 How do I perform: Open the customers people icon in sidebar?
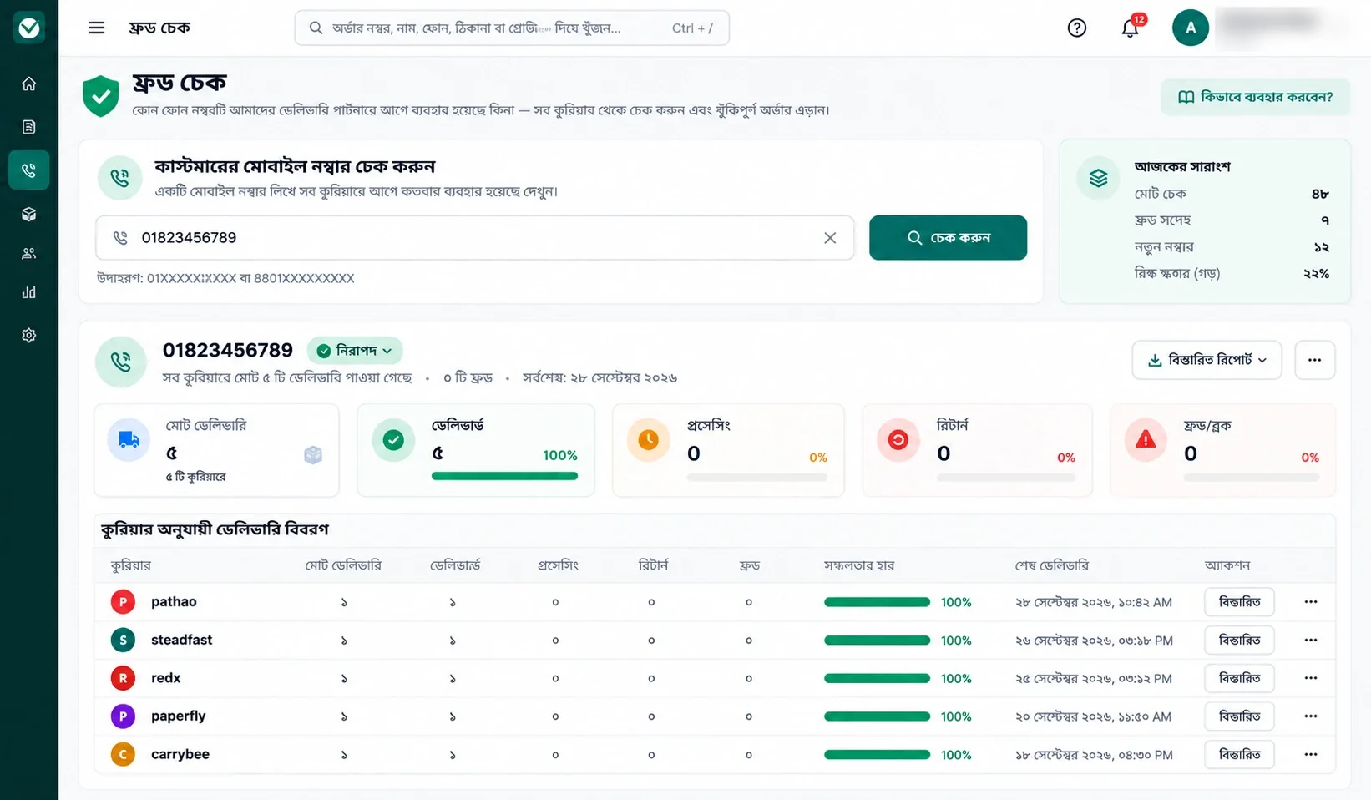pyautogui.click(x=29, y=253)
